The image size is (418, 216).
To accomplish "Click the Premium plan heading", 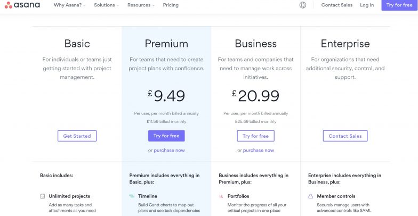I will pos(166,44).
